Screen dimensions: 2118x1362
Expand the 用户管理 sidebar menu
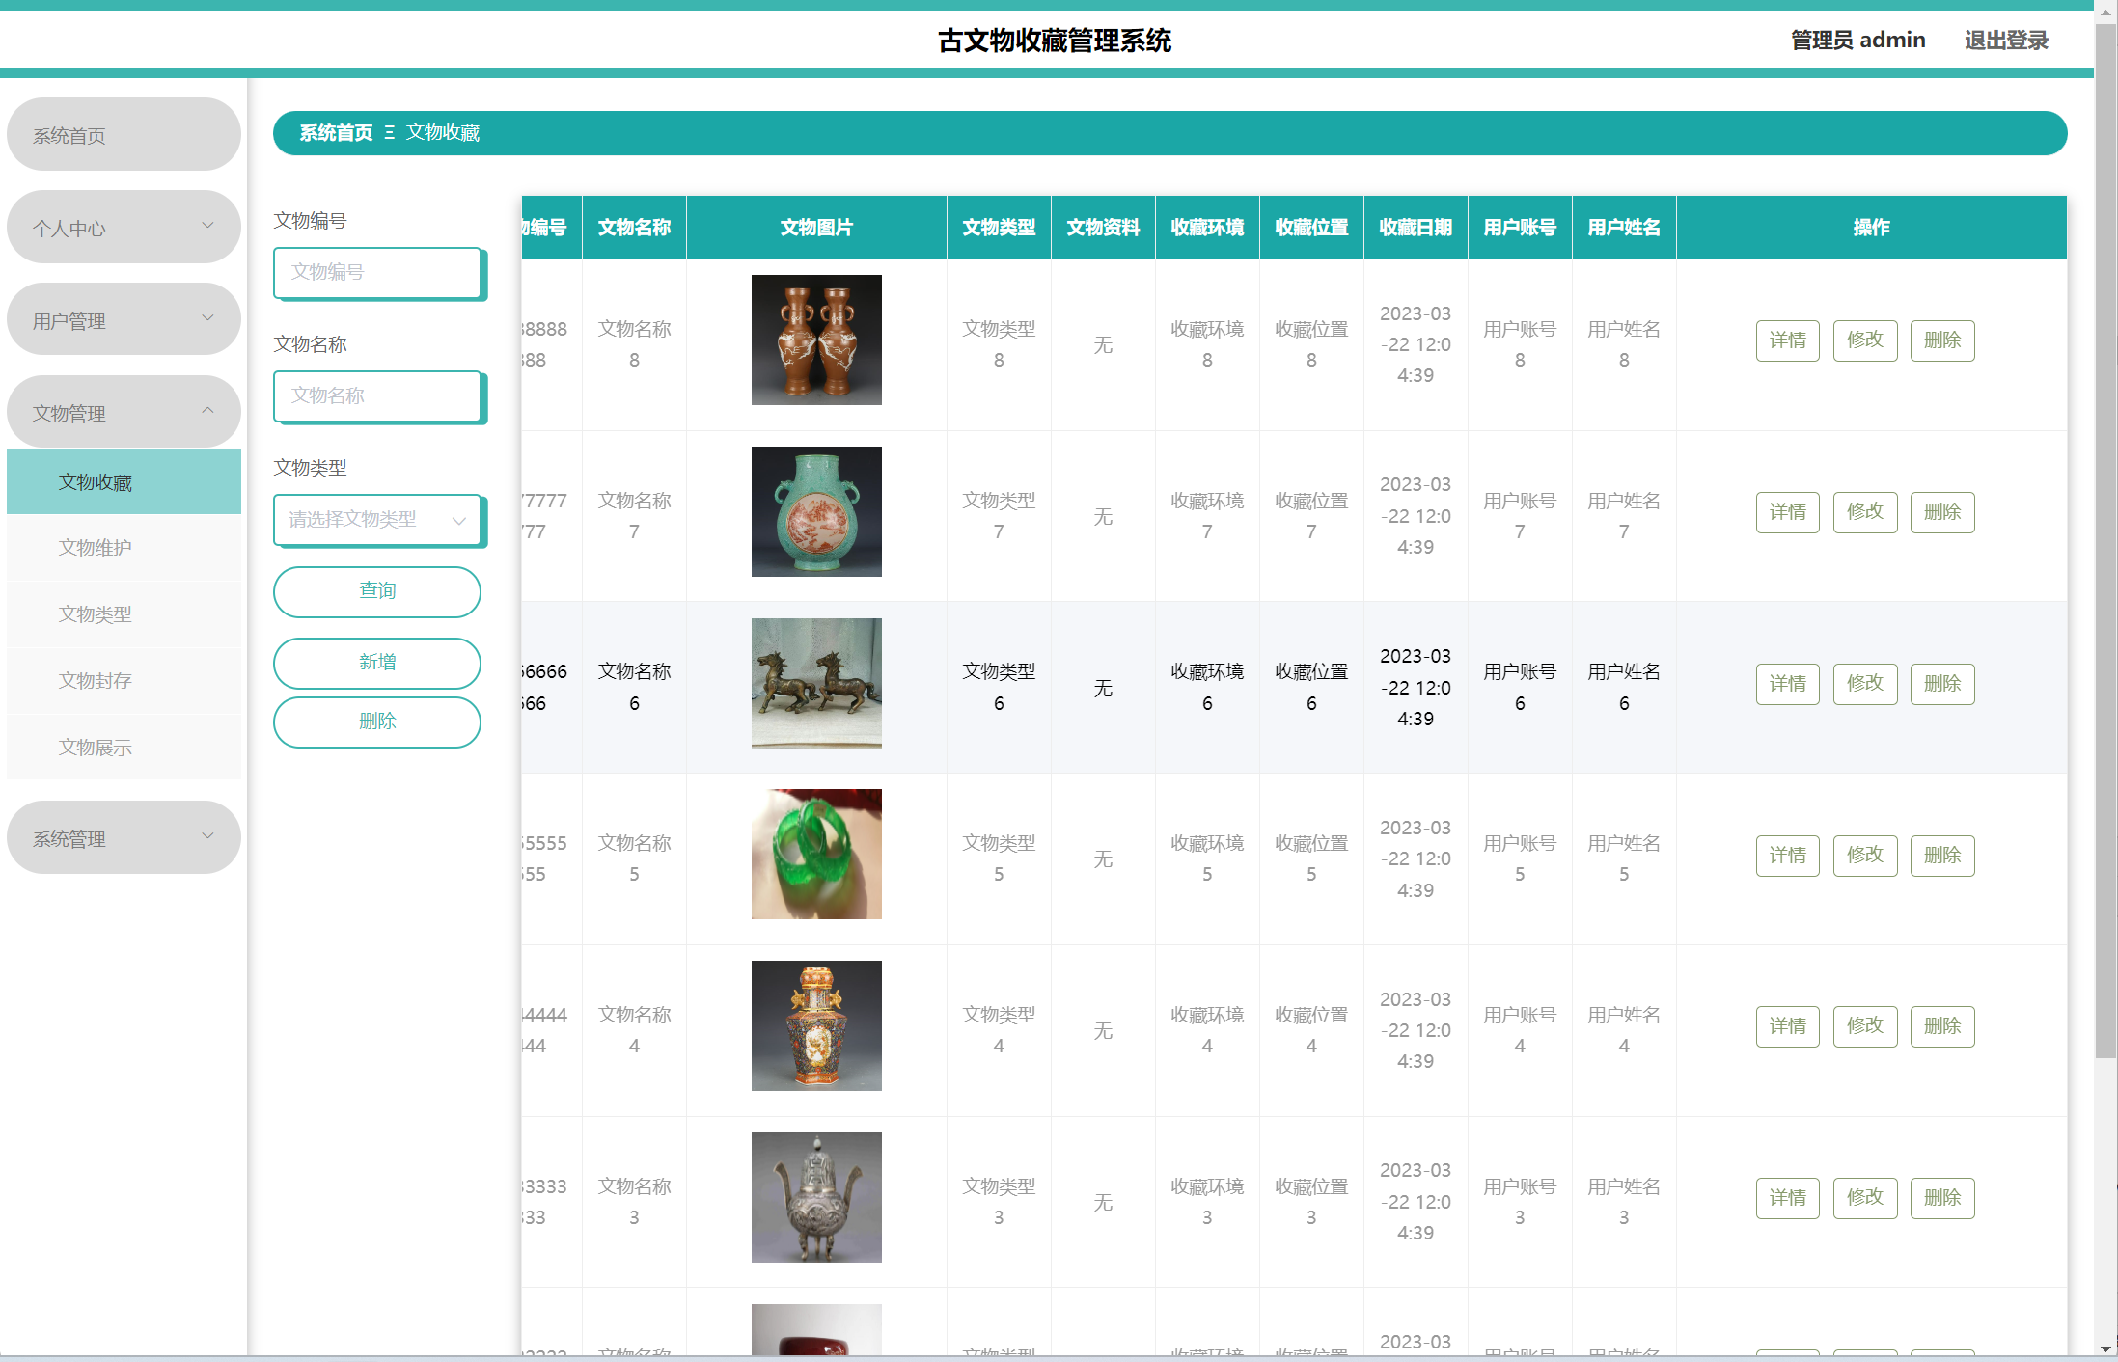[124, 320]
